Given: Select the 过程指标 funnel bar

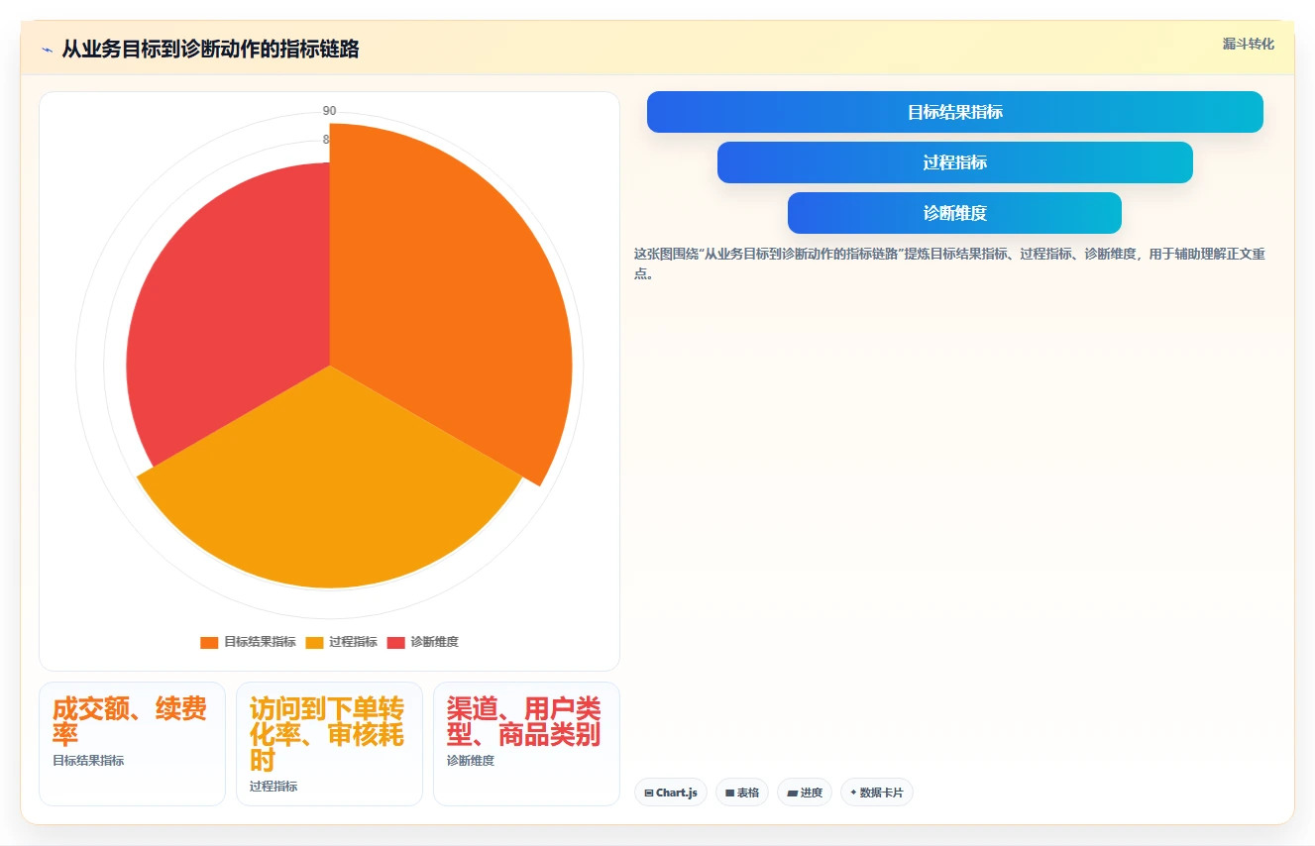Looking at the screenshot, I should [955, 162].
